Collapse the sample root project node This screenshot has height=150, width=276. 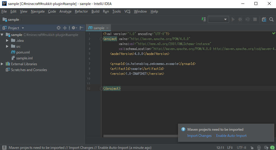click(2, 35)
